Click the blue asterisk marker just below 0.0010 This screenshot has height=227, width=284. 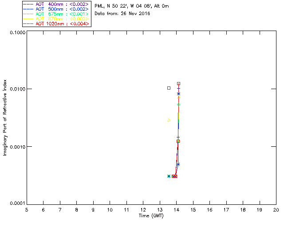pyautogui.click(x=178, y=164)
